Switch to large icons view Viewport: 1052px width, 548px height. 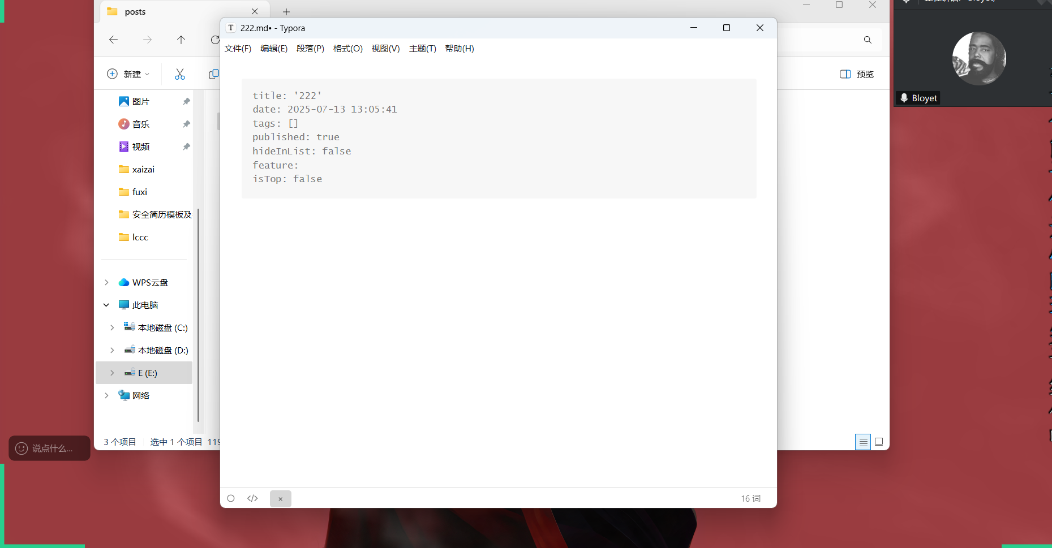879,442
